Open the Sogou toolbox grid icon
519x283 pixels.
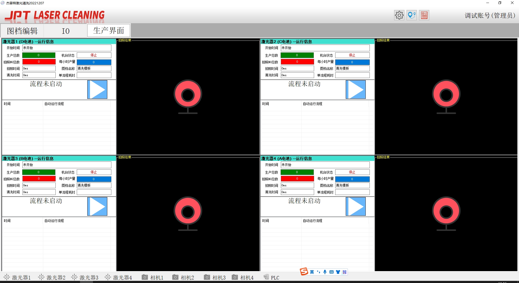(x=344, y=272)
